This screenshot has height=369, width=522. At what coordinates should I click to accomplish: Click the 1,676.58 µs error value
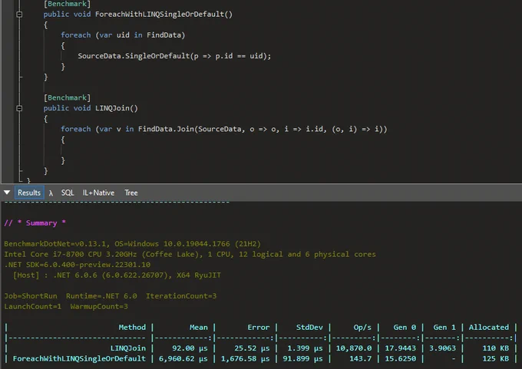(246, 359)
